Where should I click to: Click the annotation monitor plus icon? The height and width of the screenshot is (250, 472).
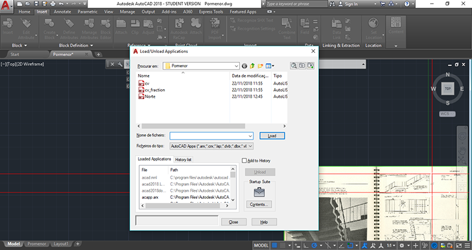pos(415,246)
